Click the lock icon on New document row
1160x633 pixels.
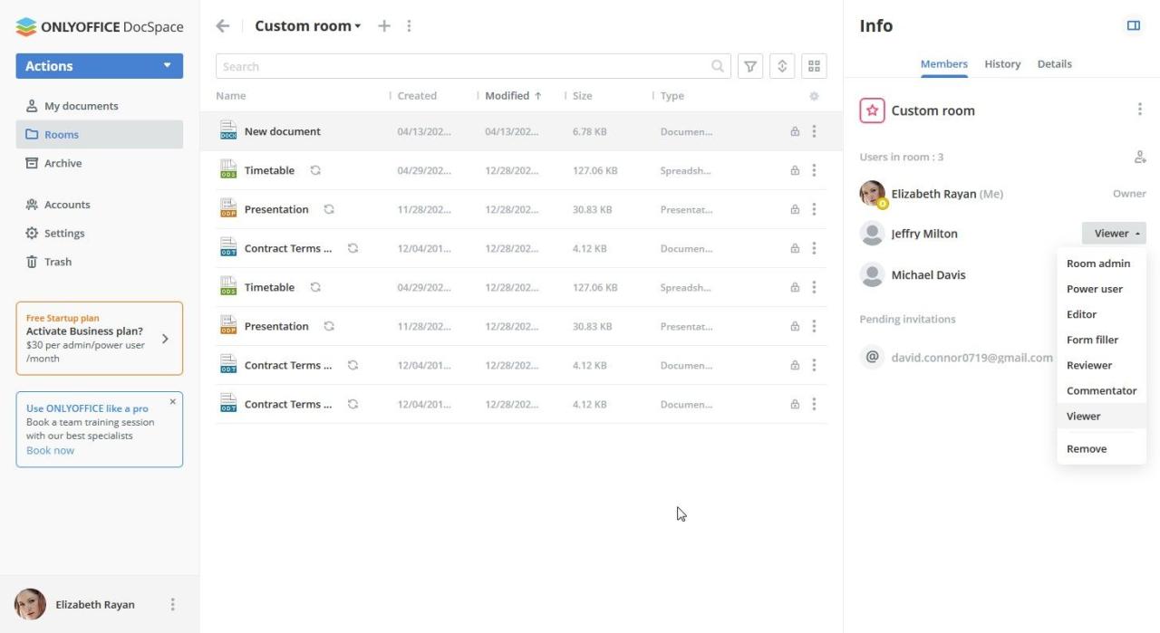[795, 131]
